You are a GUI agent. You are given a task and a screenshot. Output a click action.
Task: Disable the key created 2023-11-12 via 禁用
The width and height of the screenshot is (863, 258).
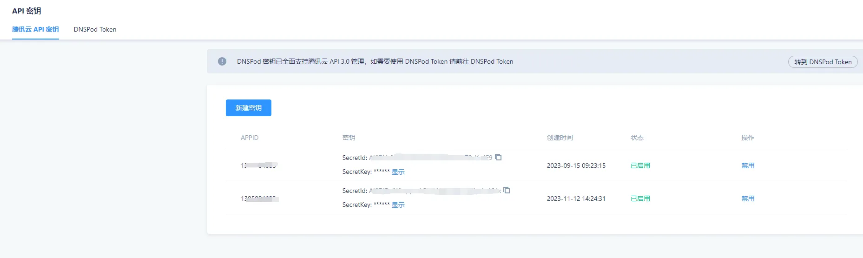point(747,198)
